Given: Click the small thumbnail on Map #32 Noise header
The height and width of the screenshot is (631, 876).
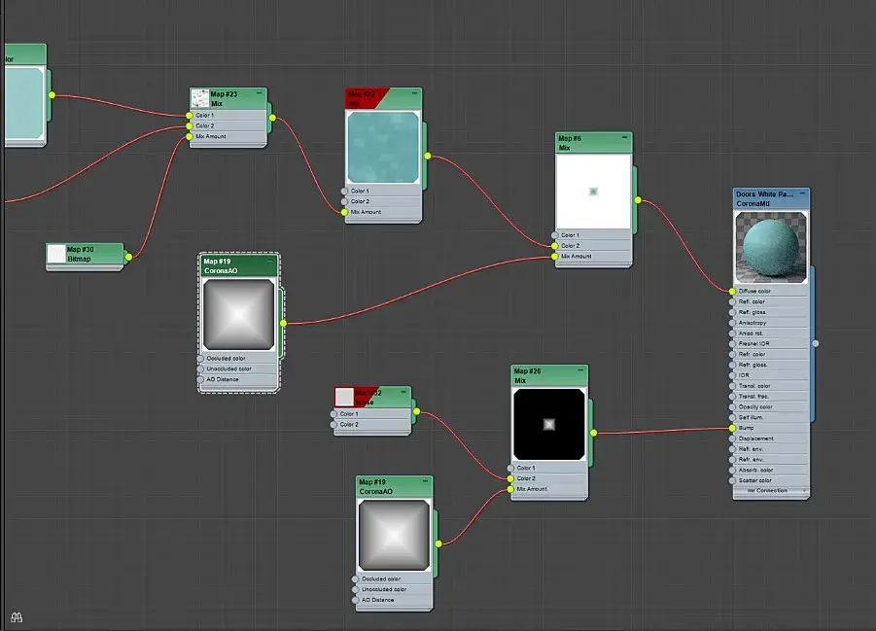Looking at the screenshot, I should (344, 397).
